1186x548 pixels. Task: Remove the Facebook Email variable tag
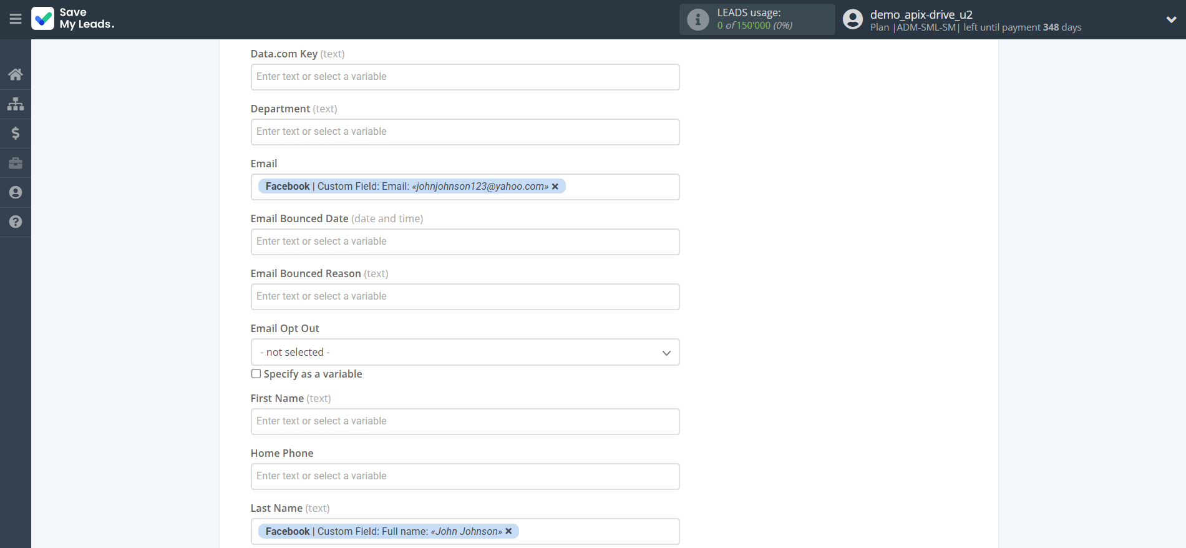pos(555,187)
